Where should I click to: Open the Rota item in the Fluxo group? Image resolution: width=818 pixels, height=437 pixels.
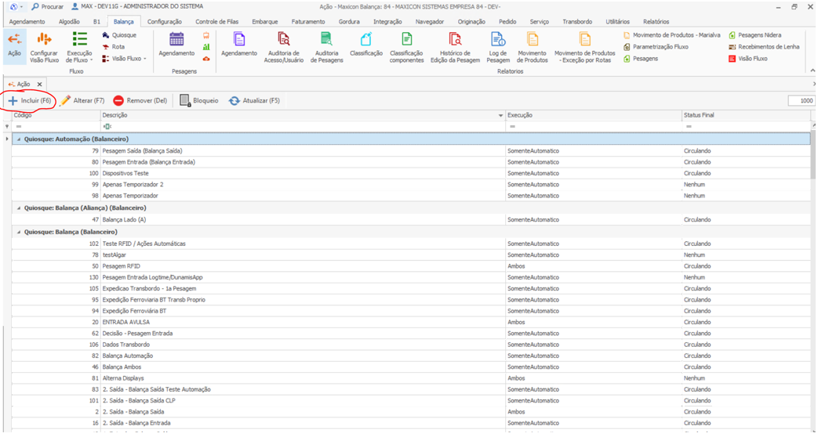[x=114, y=47]
